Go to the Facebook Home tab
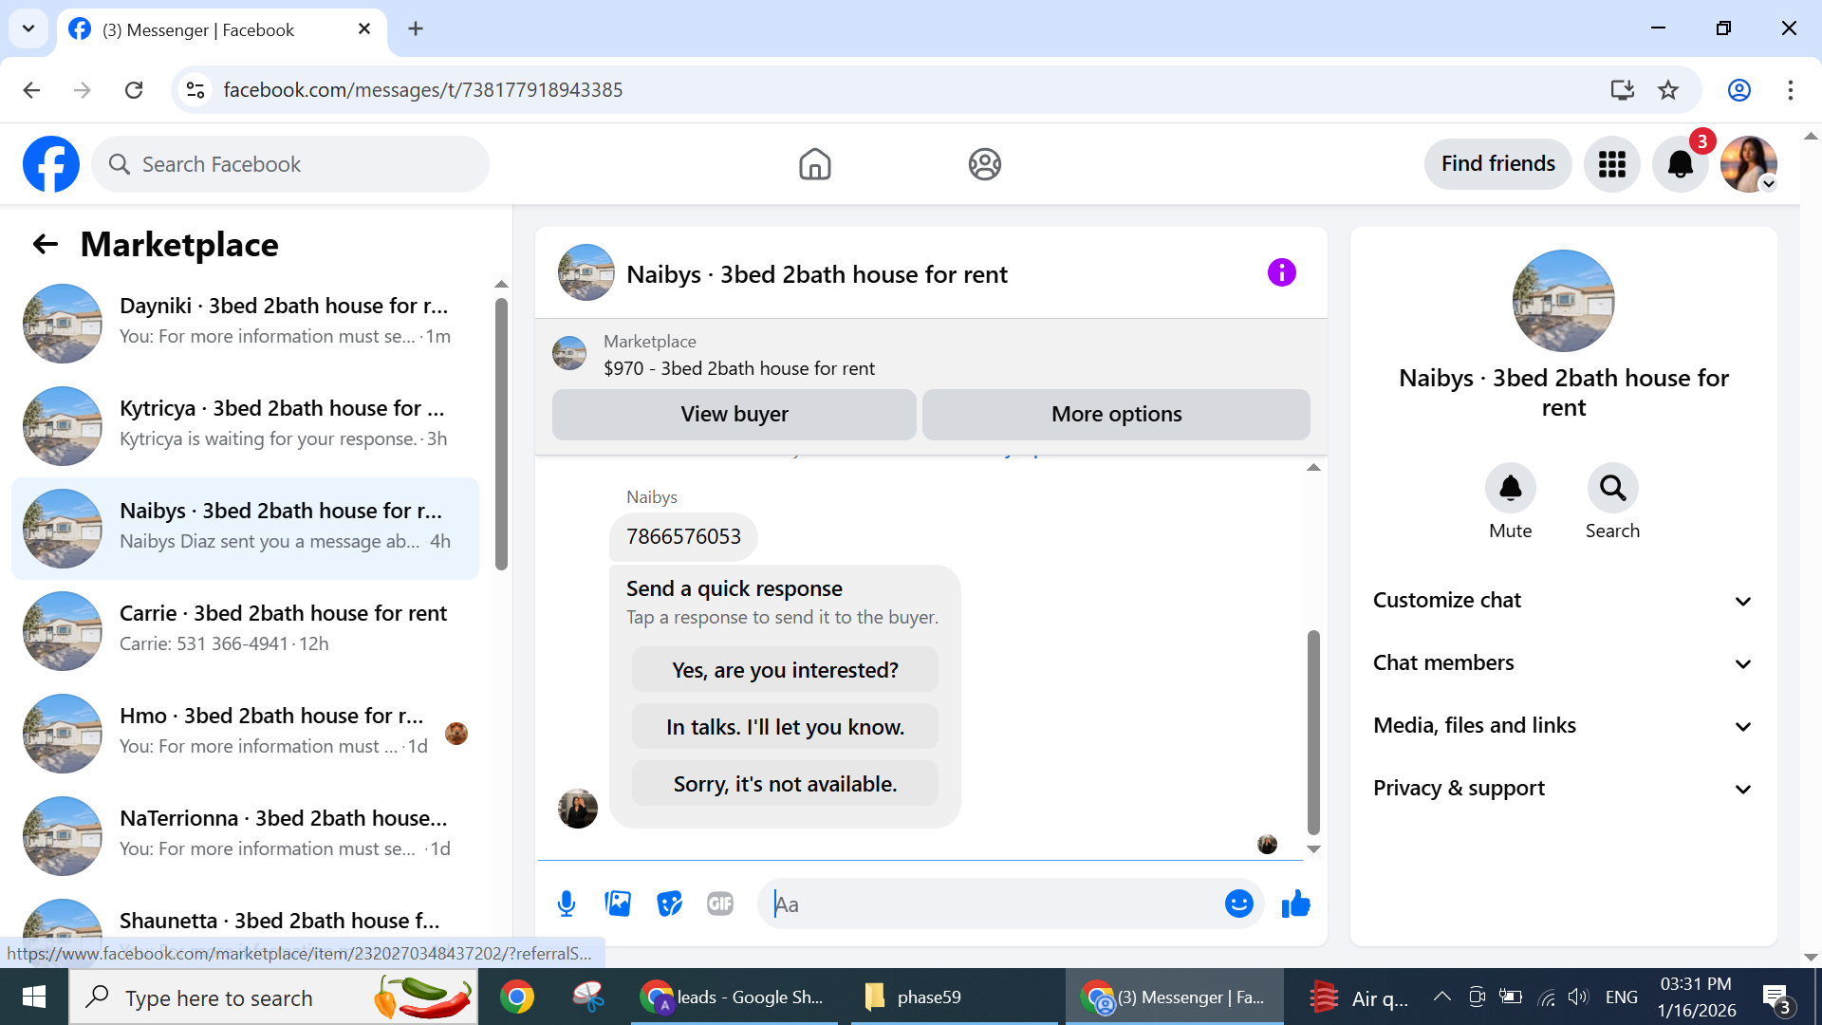Image resolution: width=1822 pixels, height=1025 pixels. tap(814, 164)
